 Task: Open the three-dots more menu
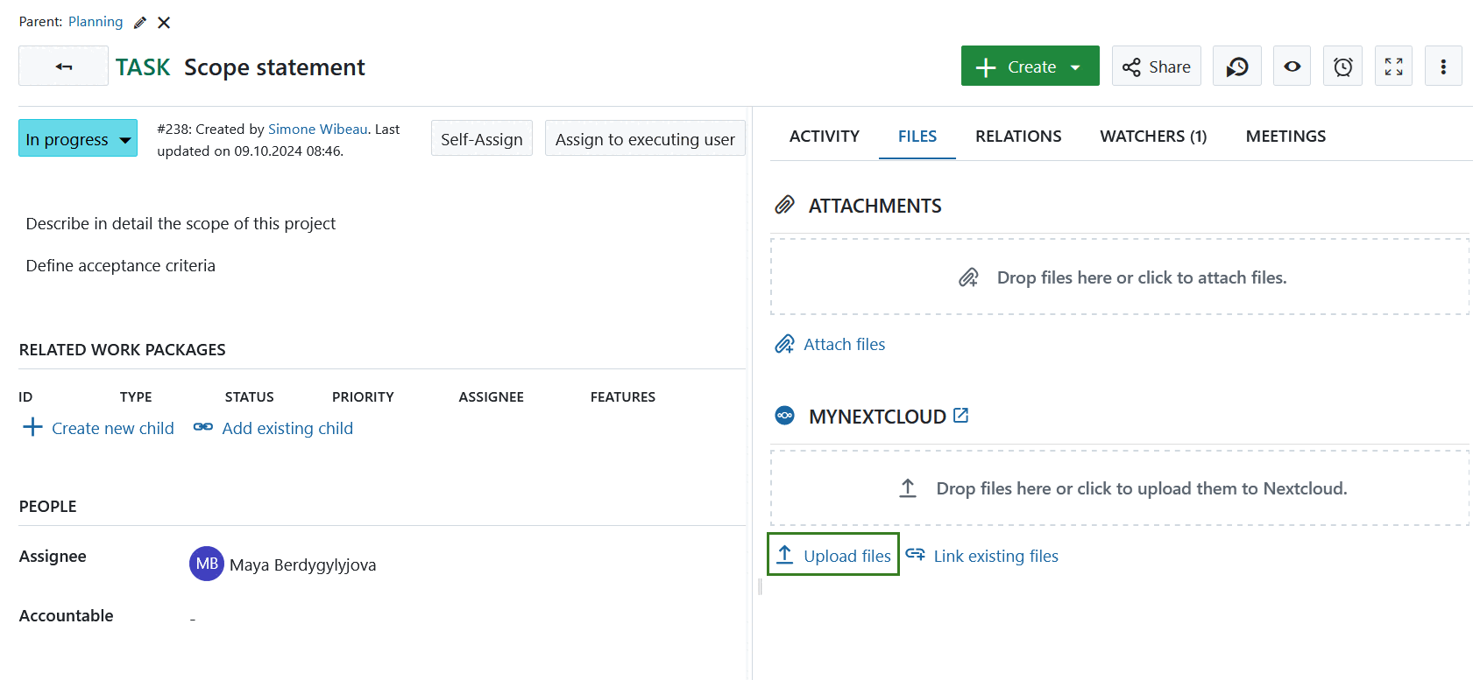tap(1442, 67)
